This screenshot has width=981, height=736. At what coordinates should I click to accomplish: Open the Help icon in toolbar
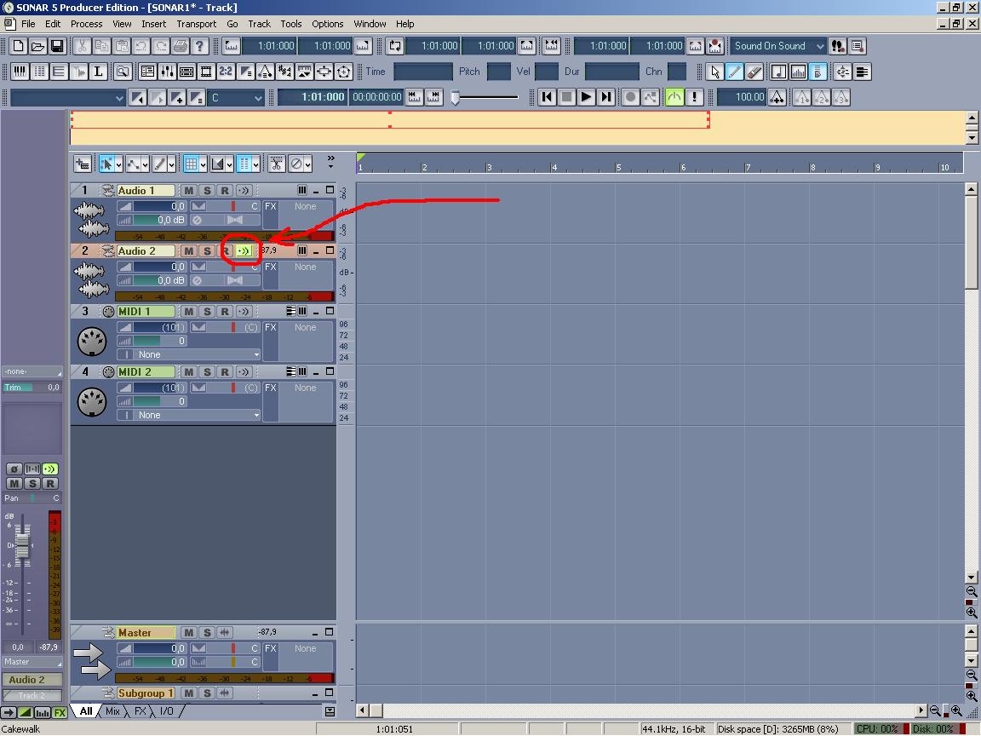click(199, 46)
